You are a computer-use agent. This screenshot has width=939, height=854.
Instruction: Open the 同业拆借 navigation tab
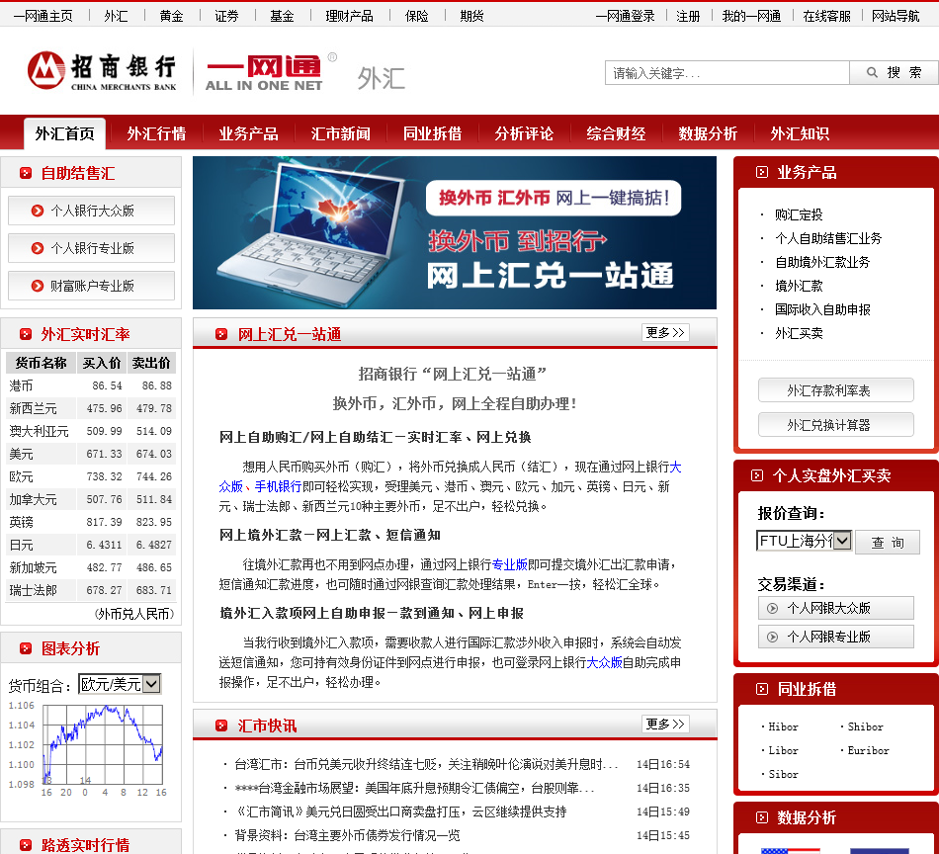(432, 133)
